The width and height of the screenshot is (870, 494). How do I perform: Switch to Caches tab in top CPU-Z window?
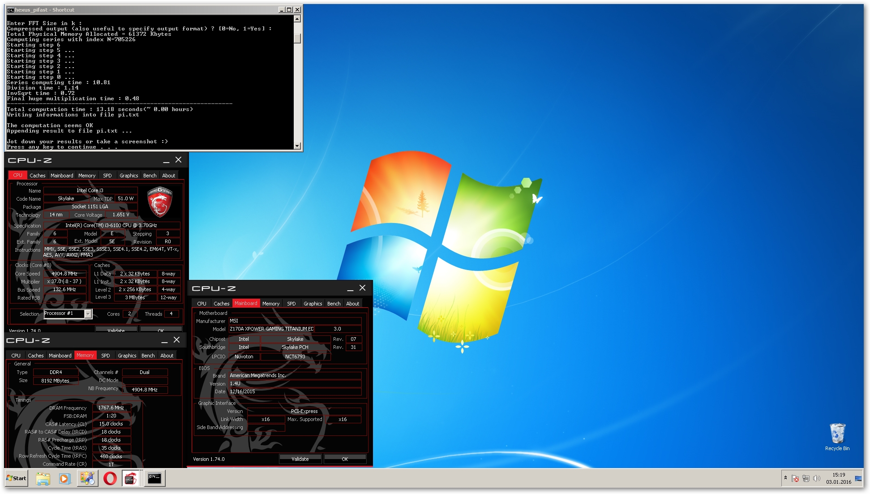click(38, 176)
